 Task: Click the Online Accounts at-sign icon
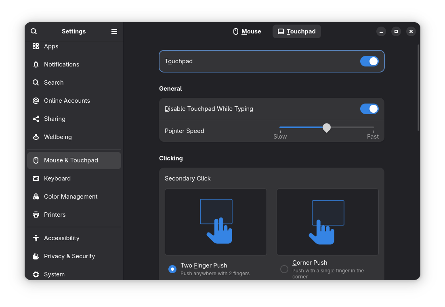(x=36, y=101)
